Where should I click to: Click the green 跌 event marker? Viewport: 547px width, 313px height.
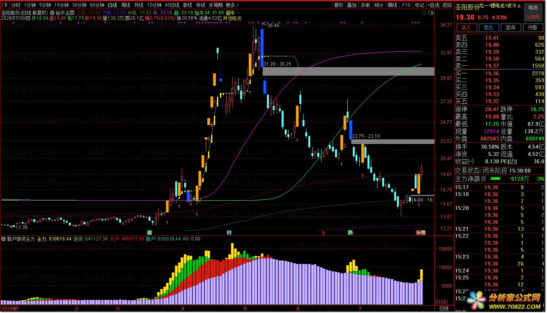[350, 232]
